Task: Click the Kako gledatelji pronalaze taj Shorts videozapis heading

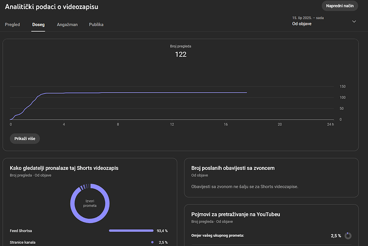Action: 64,168
